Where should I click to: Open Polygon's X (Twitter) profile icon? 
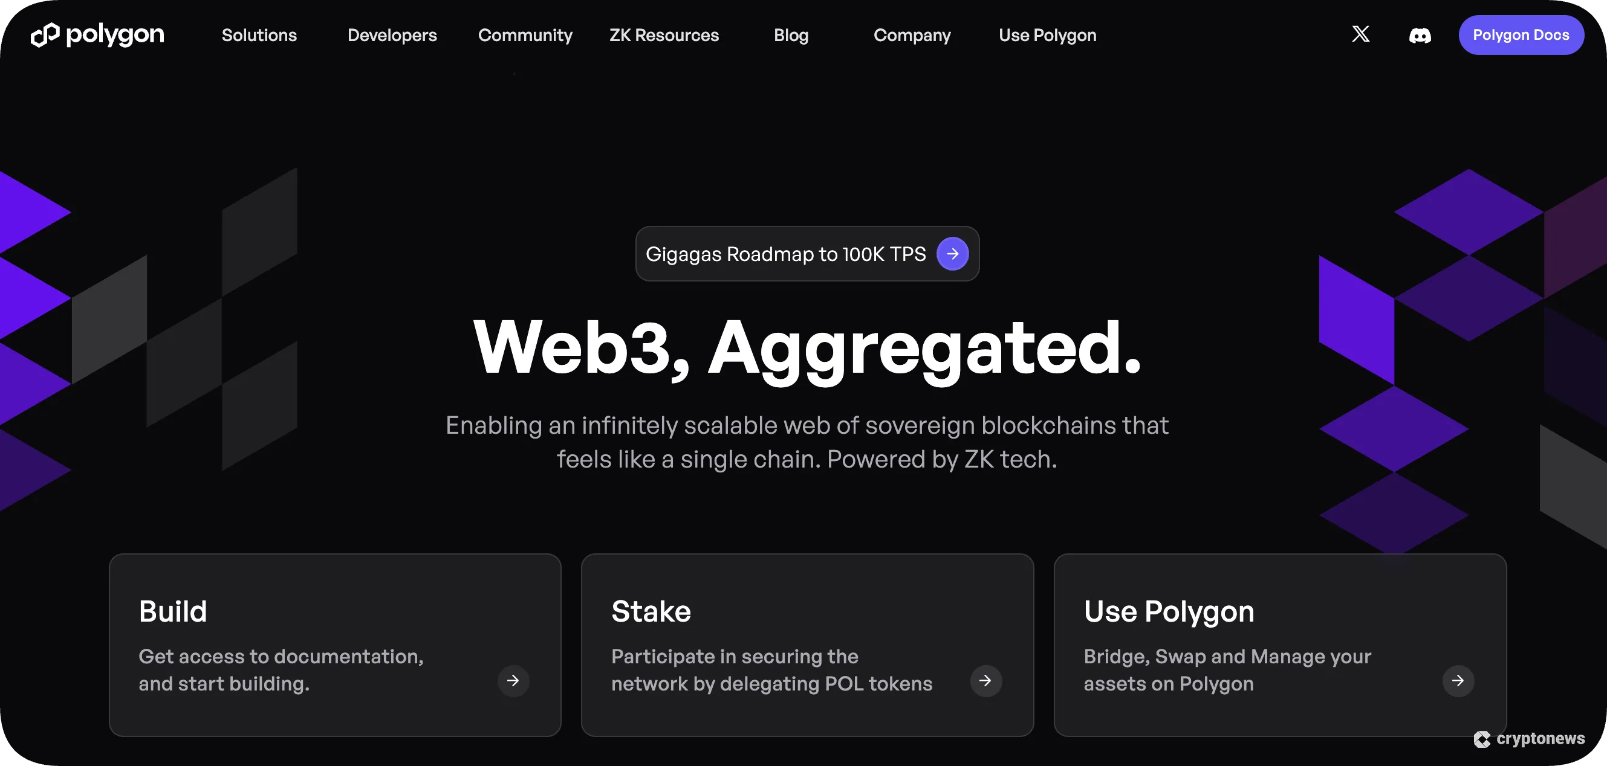coord(1360,35)
